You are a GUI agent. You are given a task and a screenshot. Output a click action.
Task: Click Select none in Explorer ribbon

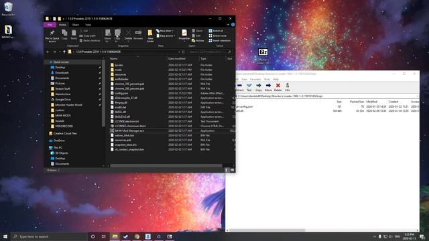pos(217,35)
